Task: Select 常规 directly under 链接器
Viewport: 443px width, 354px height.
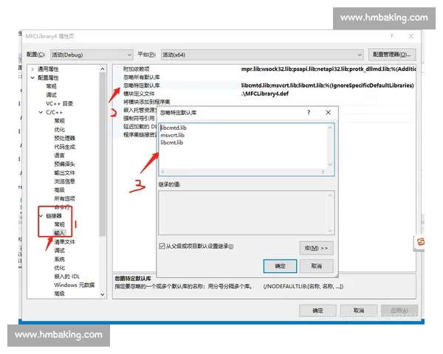Action: click(x=59, y=225)
